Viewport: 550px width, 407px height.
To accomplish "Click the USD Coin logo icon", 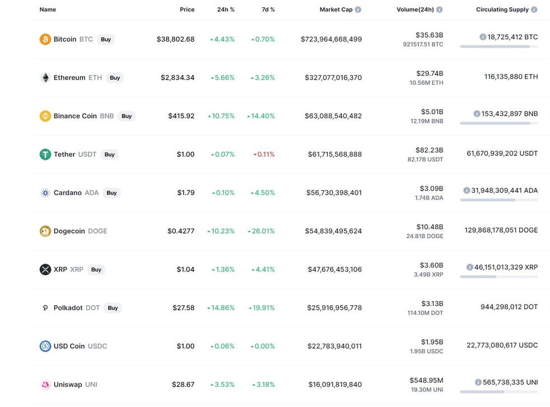I will (45, 346).
